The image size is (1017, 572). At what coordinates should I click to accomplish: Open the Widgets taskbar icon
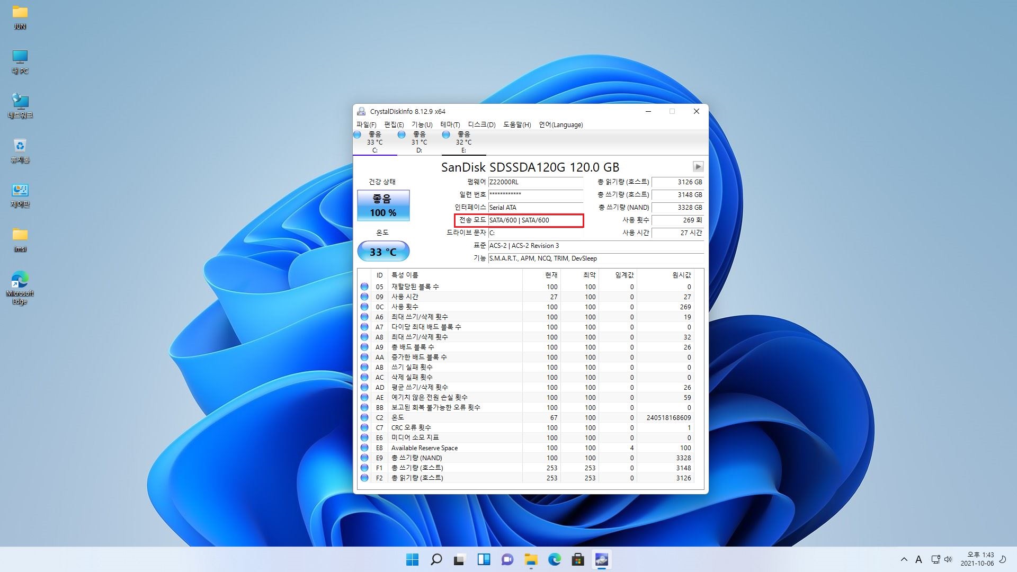(484, 559)
